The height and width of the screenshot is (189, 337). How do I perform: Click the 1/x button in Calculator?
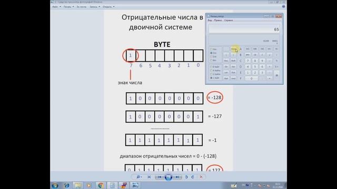click(276, 67)
